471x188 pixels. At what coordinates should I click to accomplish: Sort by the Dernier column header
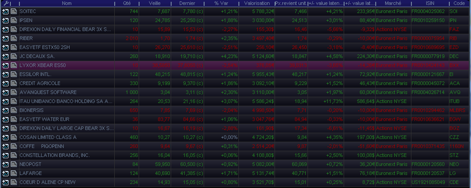pos(187,3)
